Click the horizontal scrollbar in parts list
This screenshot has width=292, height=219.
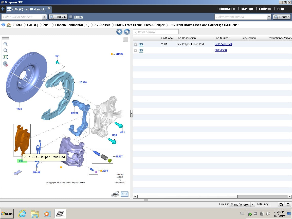(x=187, y=196)
